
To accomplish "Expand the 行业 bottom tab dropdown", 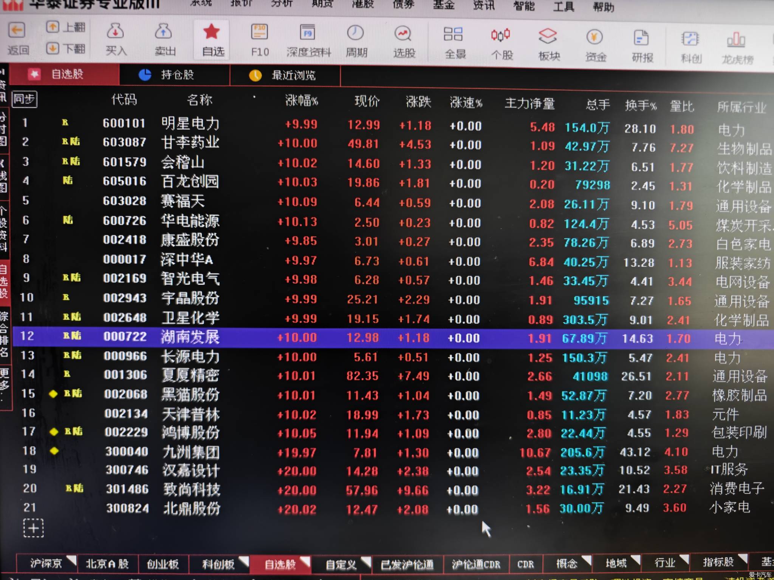I will pyautogui.click(x=684, y=559).
